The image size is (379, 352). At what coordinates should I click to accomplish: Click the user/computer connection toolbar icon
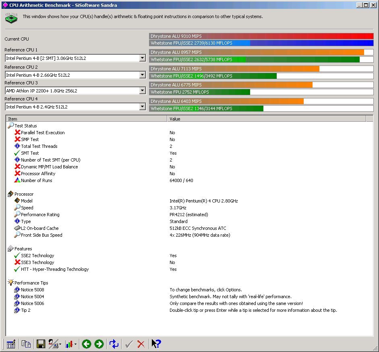click(x=53, y=344)
